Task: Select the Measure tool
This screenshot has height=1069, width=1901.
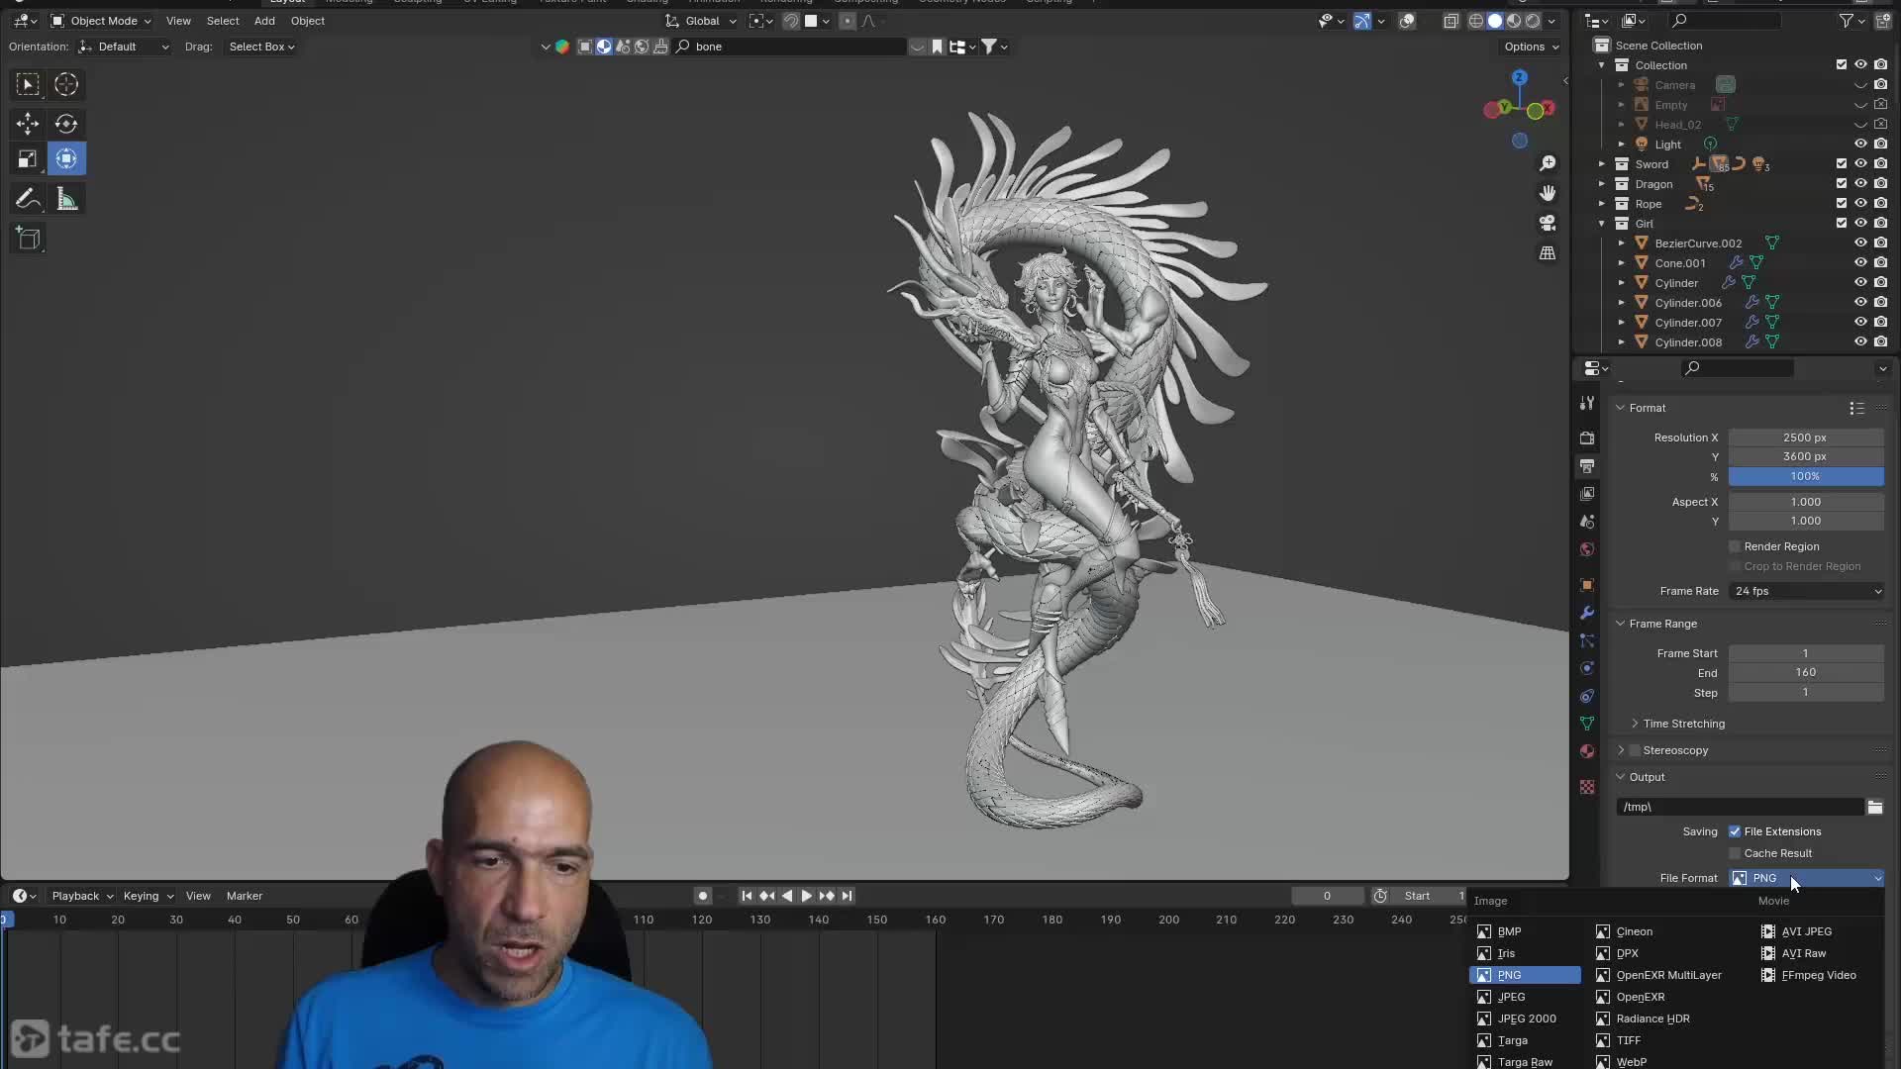Action: (x=66, y=200)
